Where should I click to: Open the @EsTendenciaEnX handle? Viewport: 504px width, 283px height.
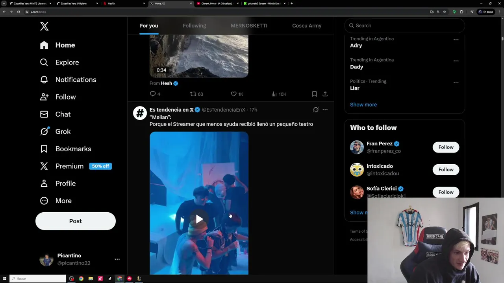pos(224,110)
